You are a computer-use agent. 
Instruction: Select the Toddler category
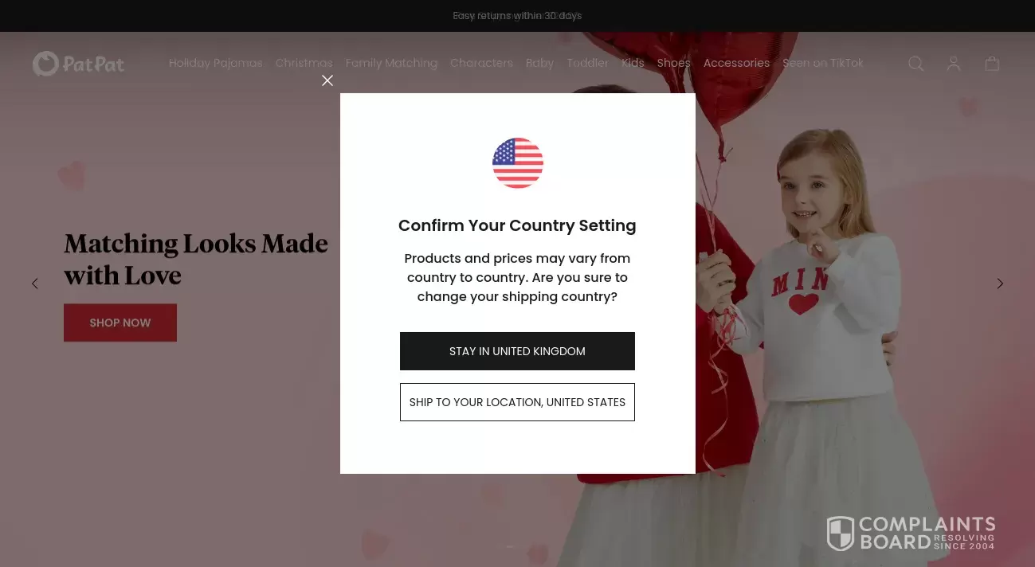(588, 63)
